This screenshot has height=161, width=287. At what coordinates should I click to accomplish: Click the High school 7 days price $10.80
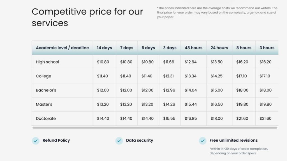point(126,62)
